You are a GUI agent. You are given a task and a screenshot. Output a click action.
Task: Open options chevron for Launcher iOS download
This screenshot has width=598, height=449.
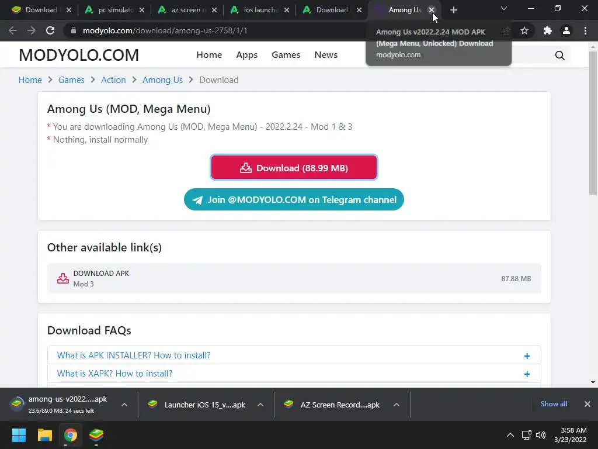click(x=260, y=405)
